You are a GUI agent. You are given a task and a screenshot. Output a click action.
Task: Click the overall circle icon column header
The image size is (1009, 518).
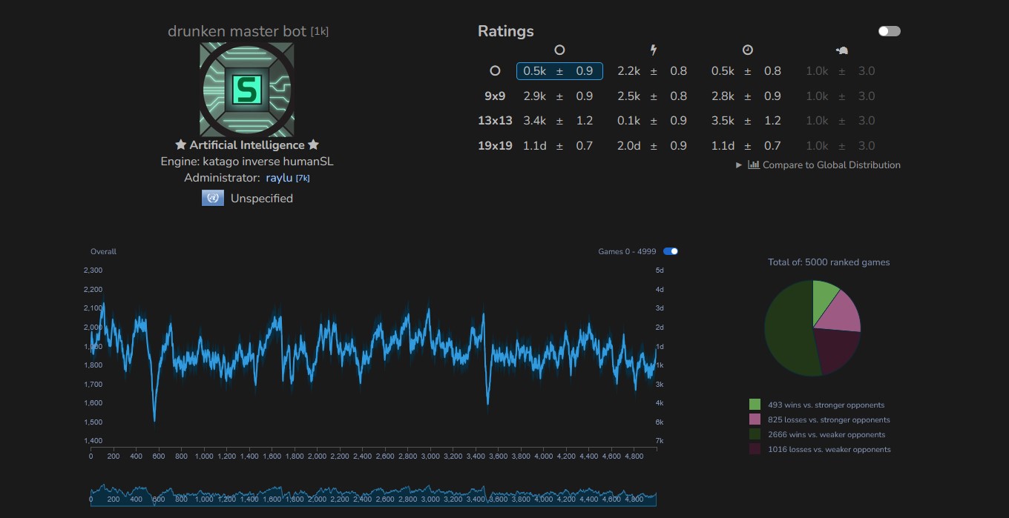click(x=559, y=50)
